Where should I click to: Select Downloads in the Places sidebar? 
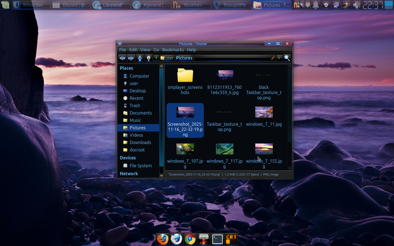140,142
